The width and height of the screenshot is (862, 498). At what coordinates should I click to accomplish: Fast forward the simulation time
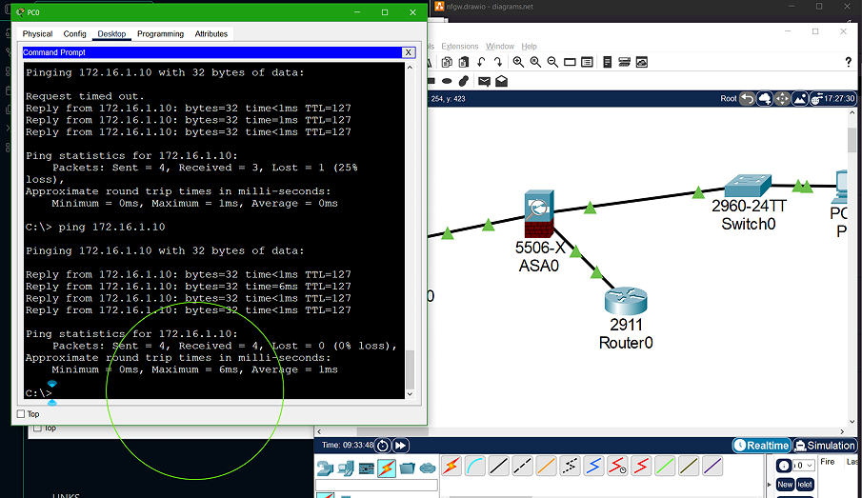tap(401, 446)
